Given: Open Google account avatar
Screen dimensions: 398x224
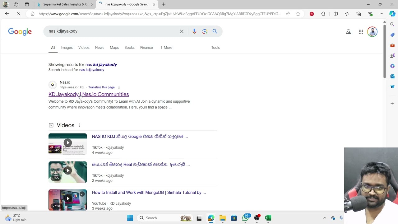Looking at the screenshot, I should [372, 32].
